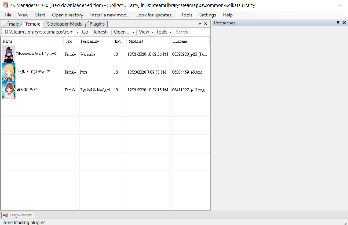Click filename 86204459_p5.png

pyautogui.click(x=187, y=72)
